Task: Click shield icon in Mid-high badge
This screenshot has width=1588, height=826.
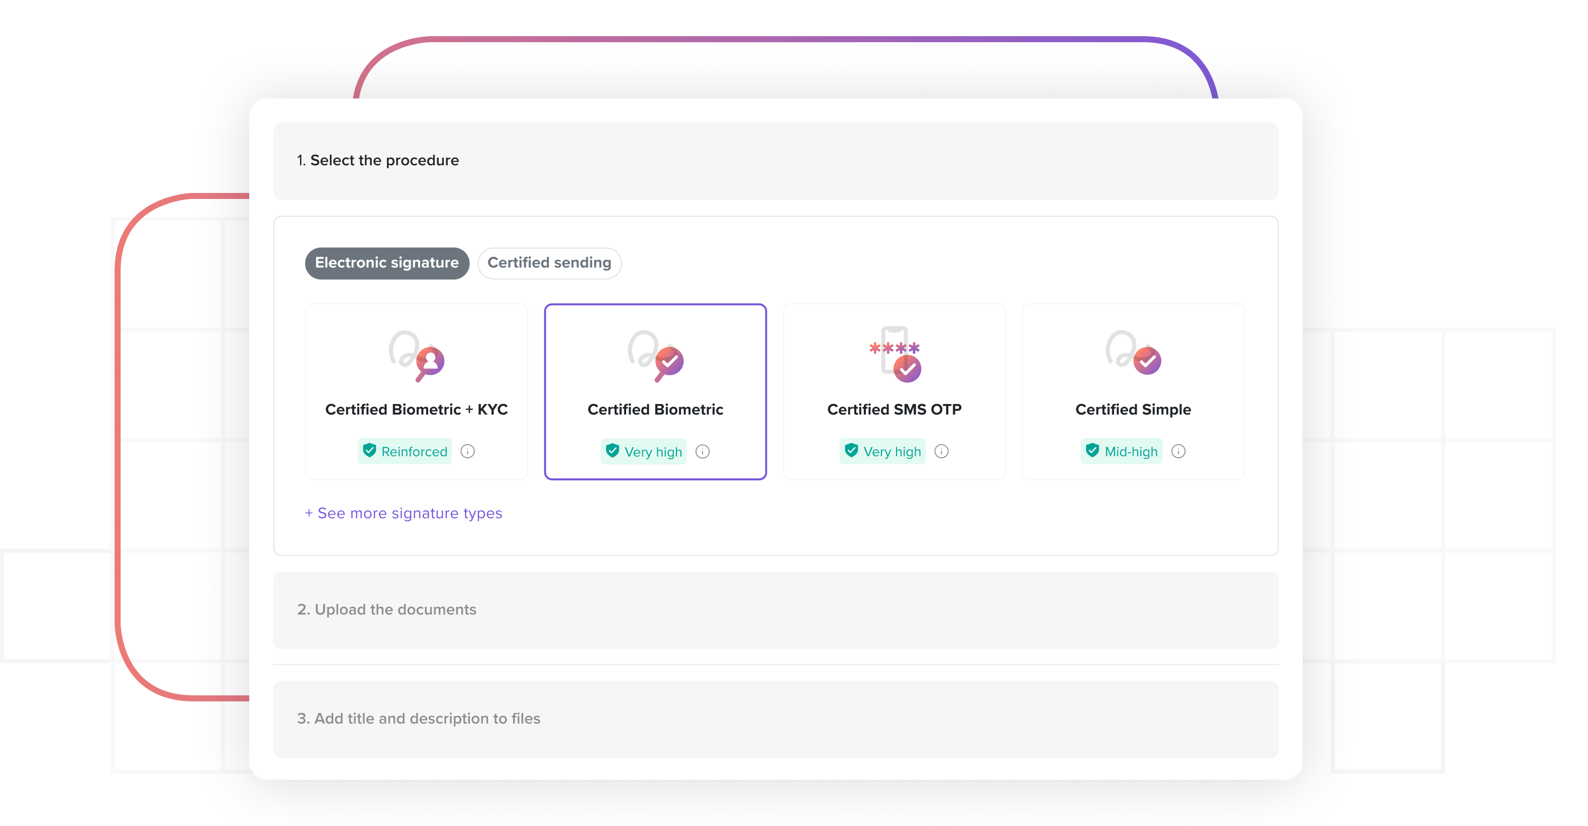Action: coord(1093,451)
